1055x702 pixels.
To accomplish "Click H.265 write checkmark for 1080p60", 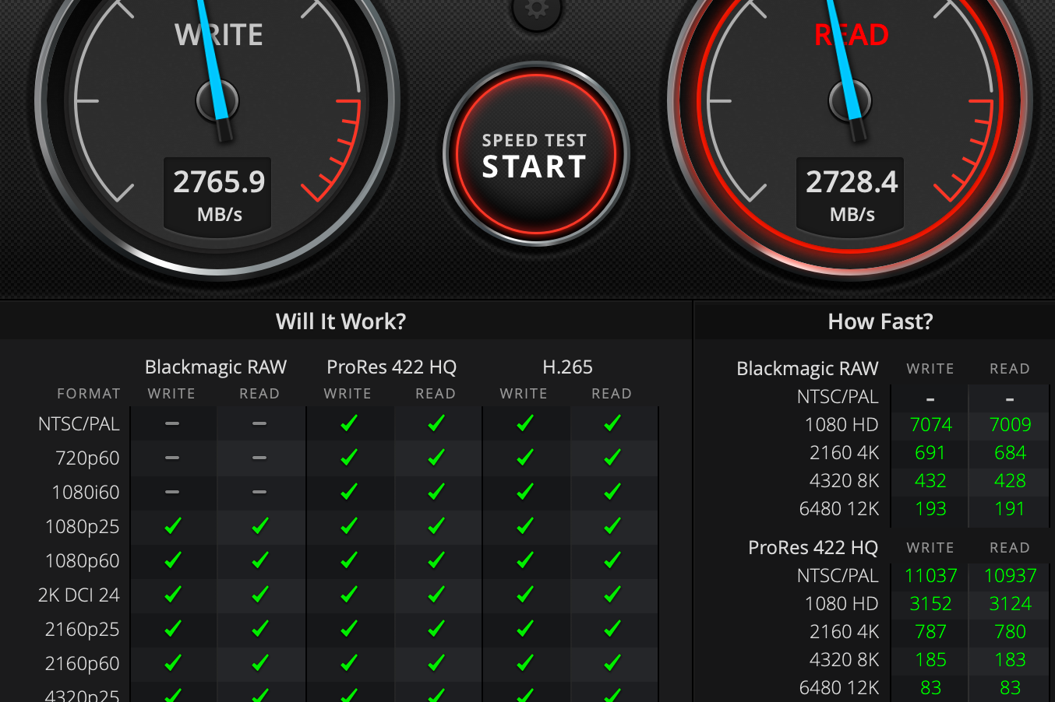I will click(525, 560).
